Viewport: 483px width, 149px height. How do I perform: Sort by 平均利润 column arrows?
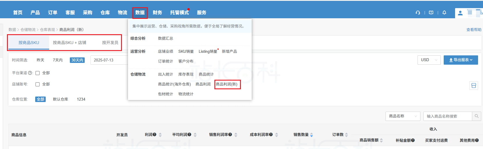(x=195, y=135)
